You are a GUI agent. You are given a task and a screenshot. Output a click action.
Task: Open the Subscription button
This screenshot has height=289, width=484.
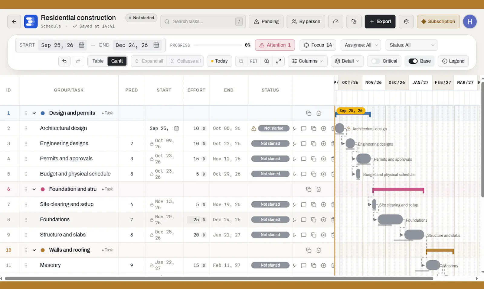[438, 21]
